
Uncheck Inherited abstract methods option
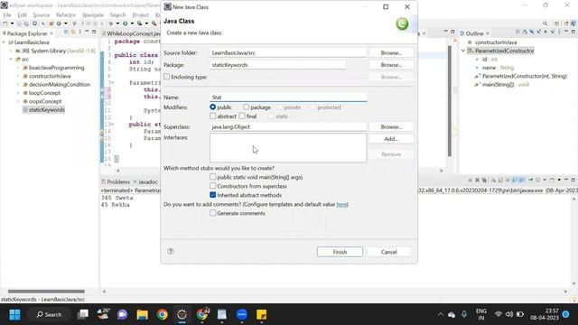(x=213, y=195)
